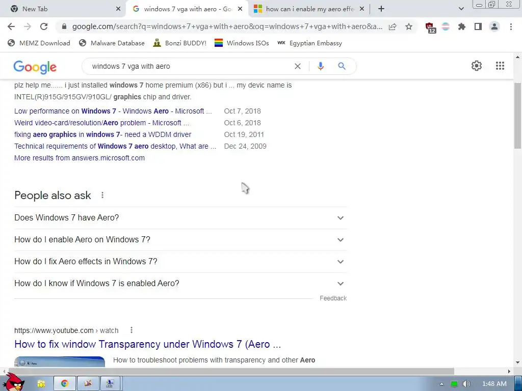The image size is (522, 391).
Task: Send Feedback on People also ask
Action: (x=333, y=298)
